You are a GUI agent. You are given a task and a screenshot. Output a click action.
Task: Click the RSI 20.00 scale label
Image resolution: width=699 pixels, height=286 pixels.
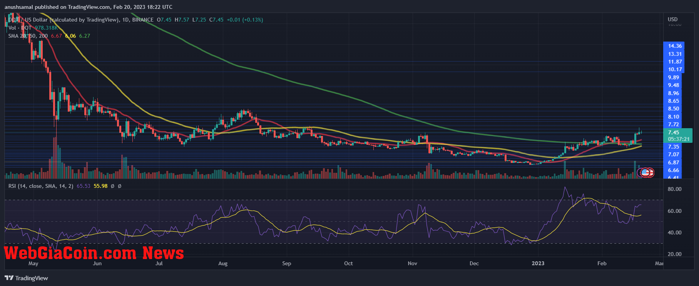click(674, 254)
